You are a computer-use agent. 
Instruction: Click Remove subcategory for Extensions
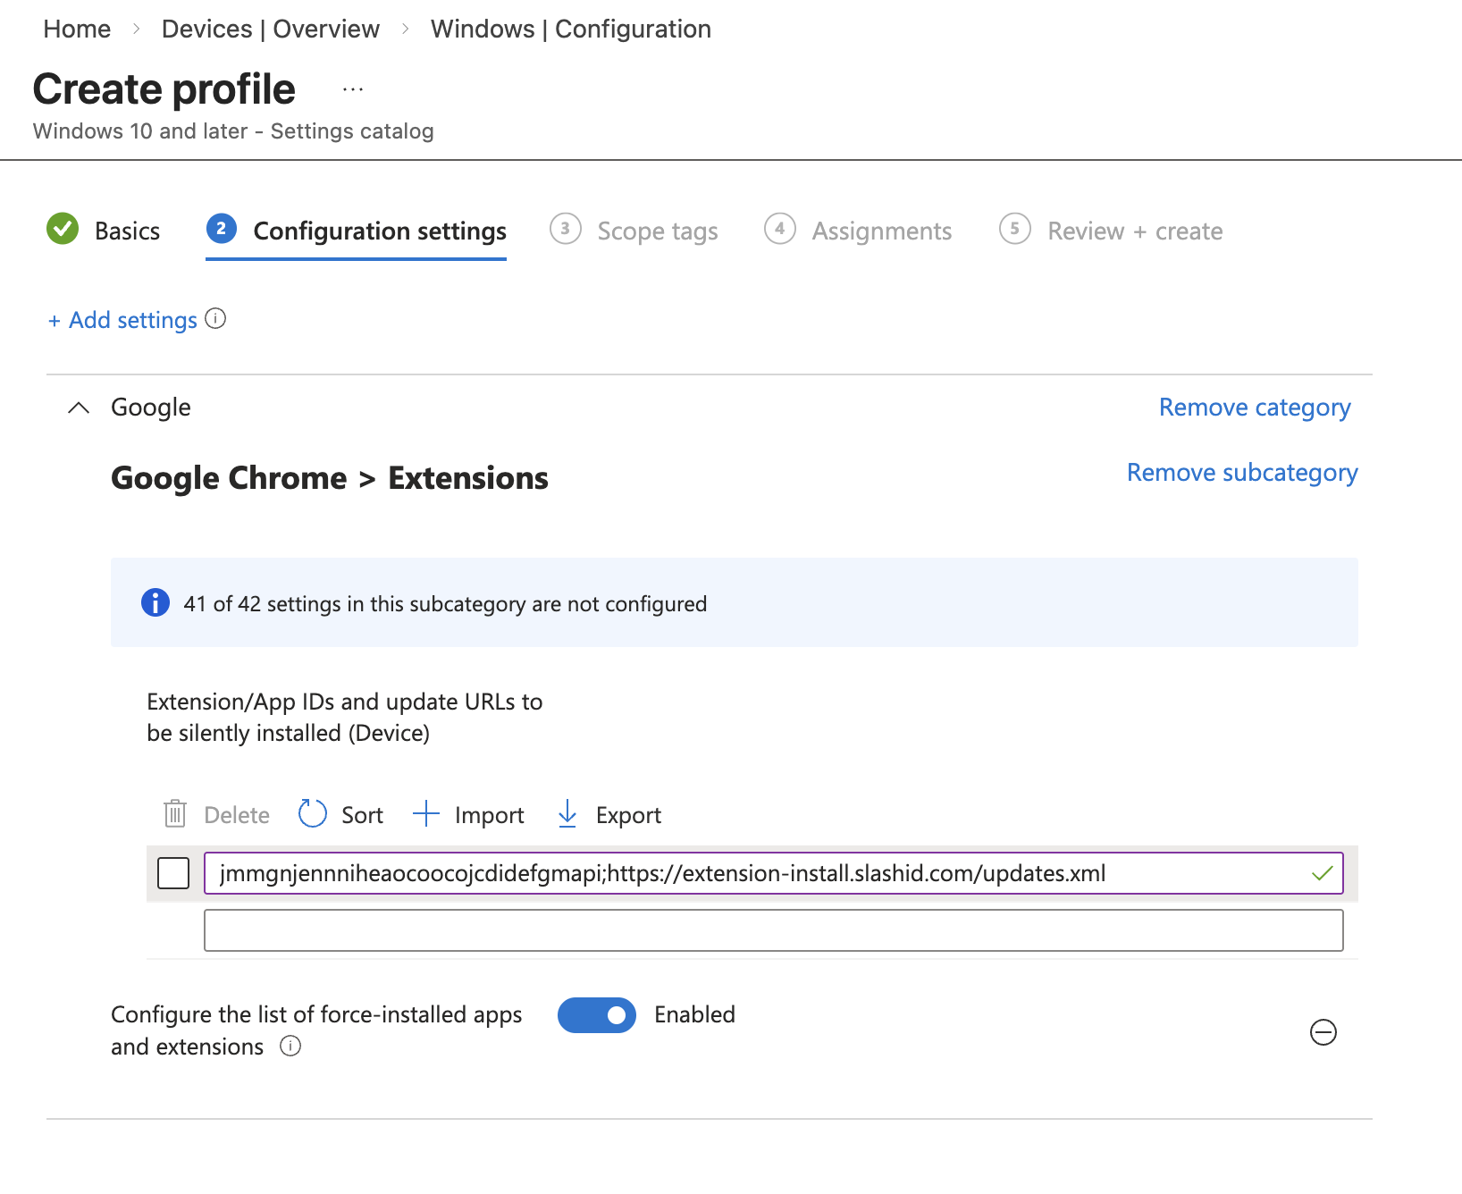1242,473
